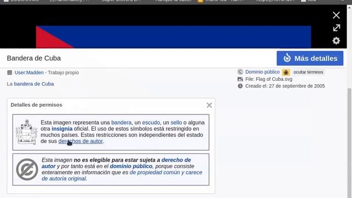This screenshot has width=352, height=198.
Task: Open the de propiedad común y carece link
Action: [122, 175]
